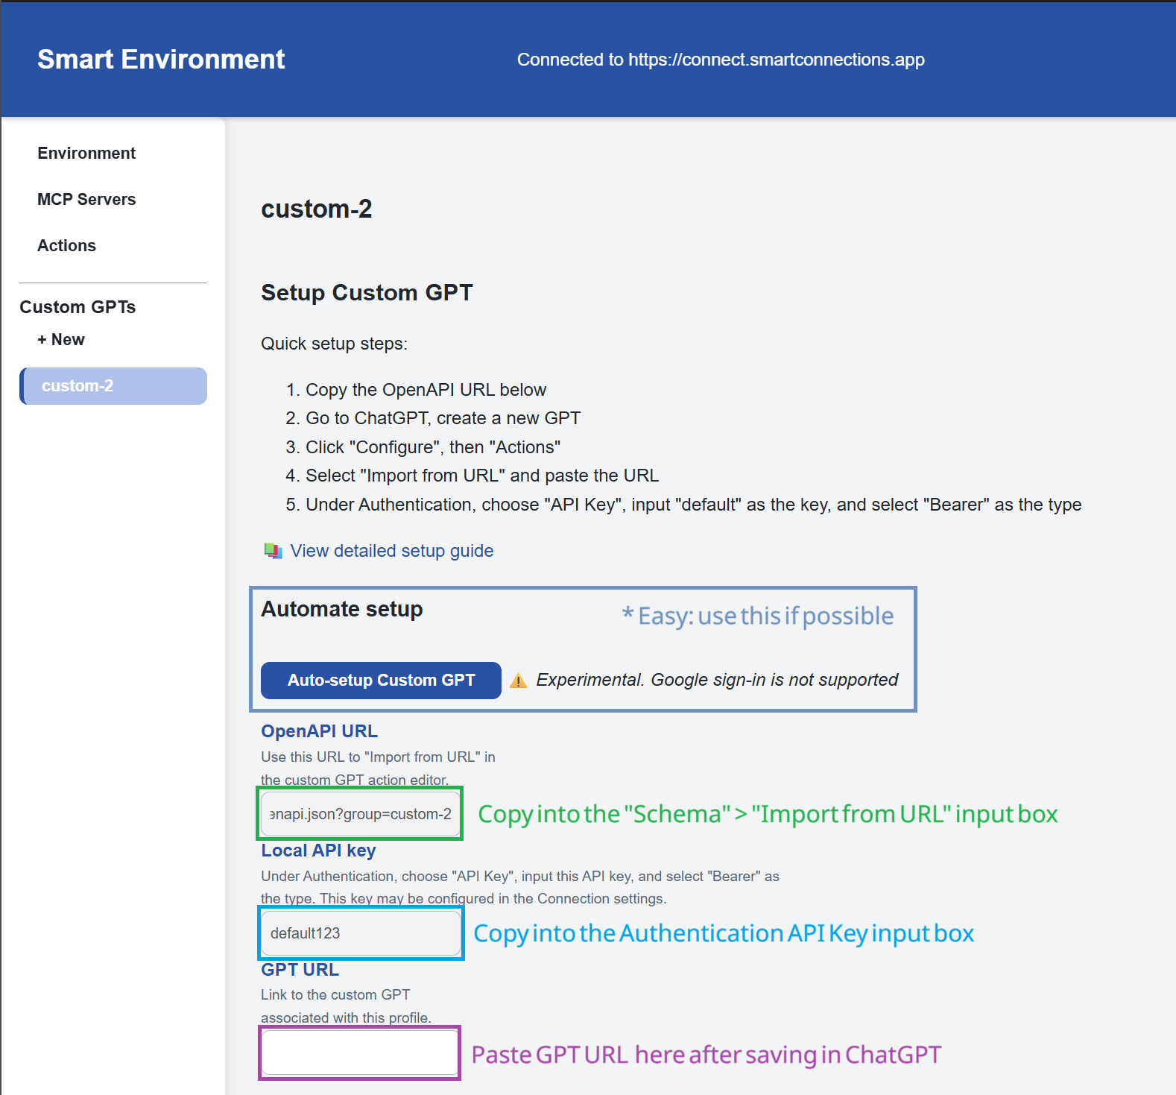Click the Custom GPTs sidebar heading
Image resolution: width=1176 pixels, height=1095 pixels.
pos(78,307)
